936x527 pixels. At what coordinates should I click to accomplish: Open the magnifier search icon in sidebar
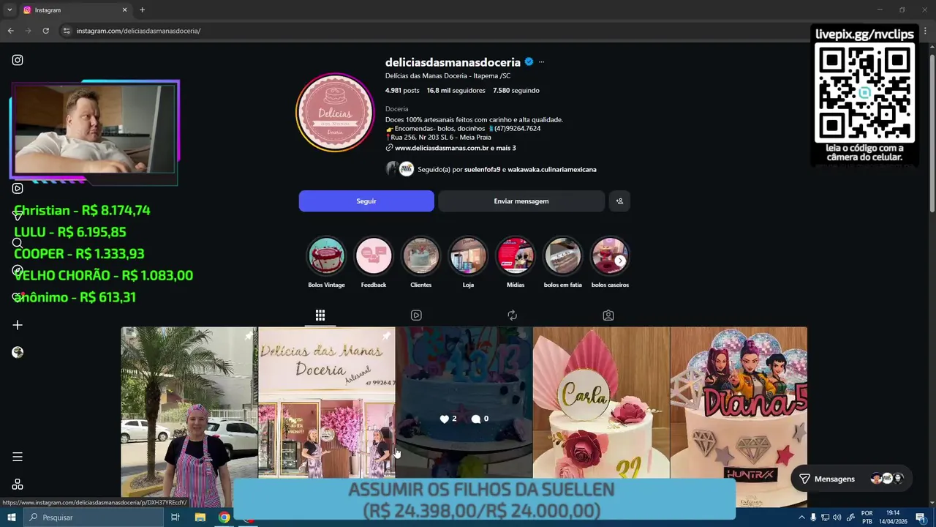(18, 243)
